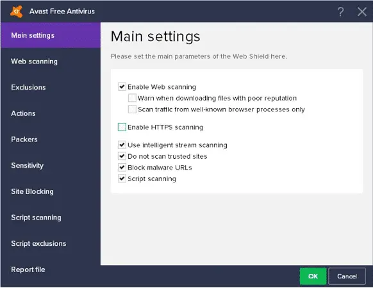Toggle the Script scanning checkbox
Image resolution: width=373 pixels, height=288 pixels.
click(122, 179)
